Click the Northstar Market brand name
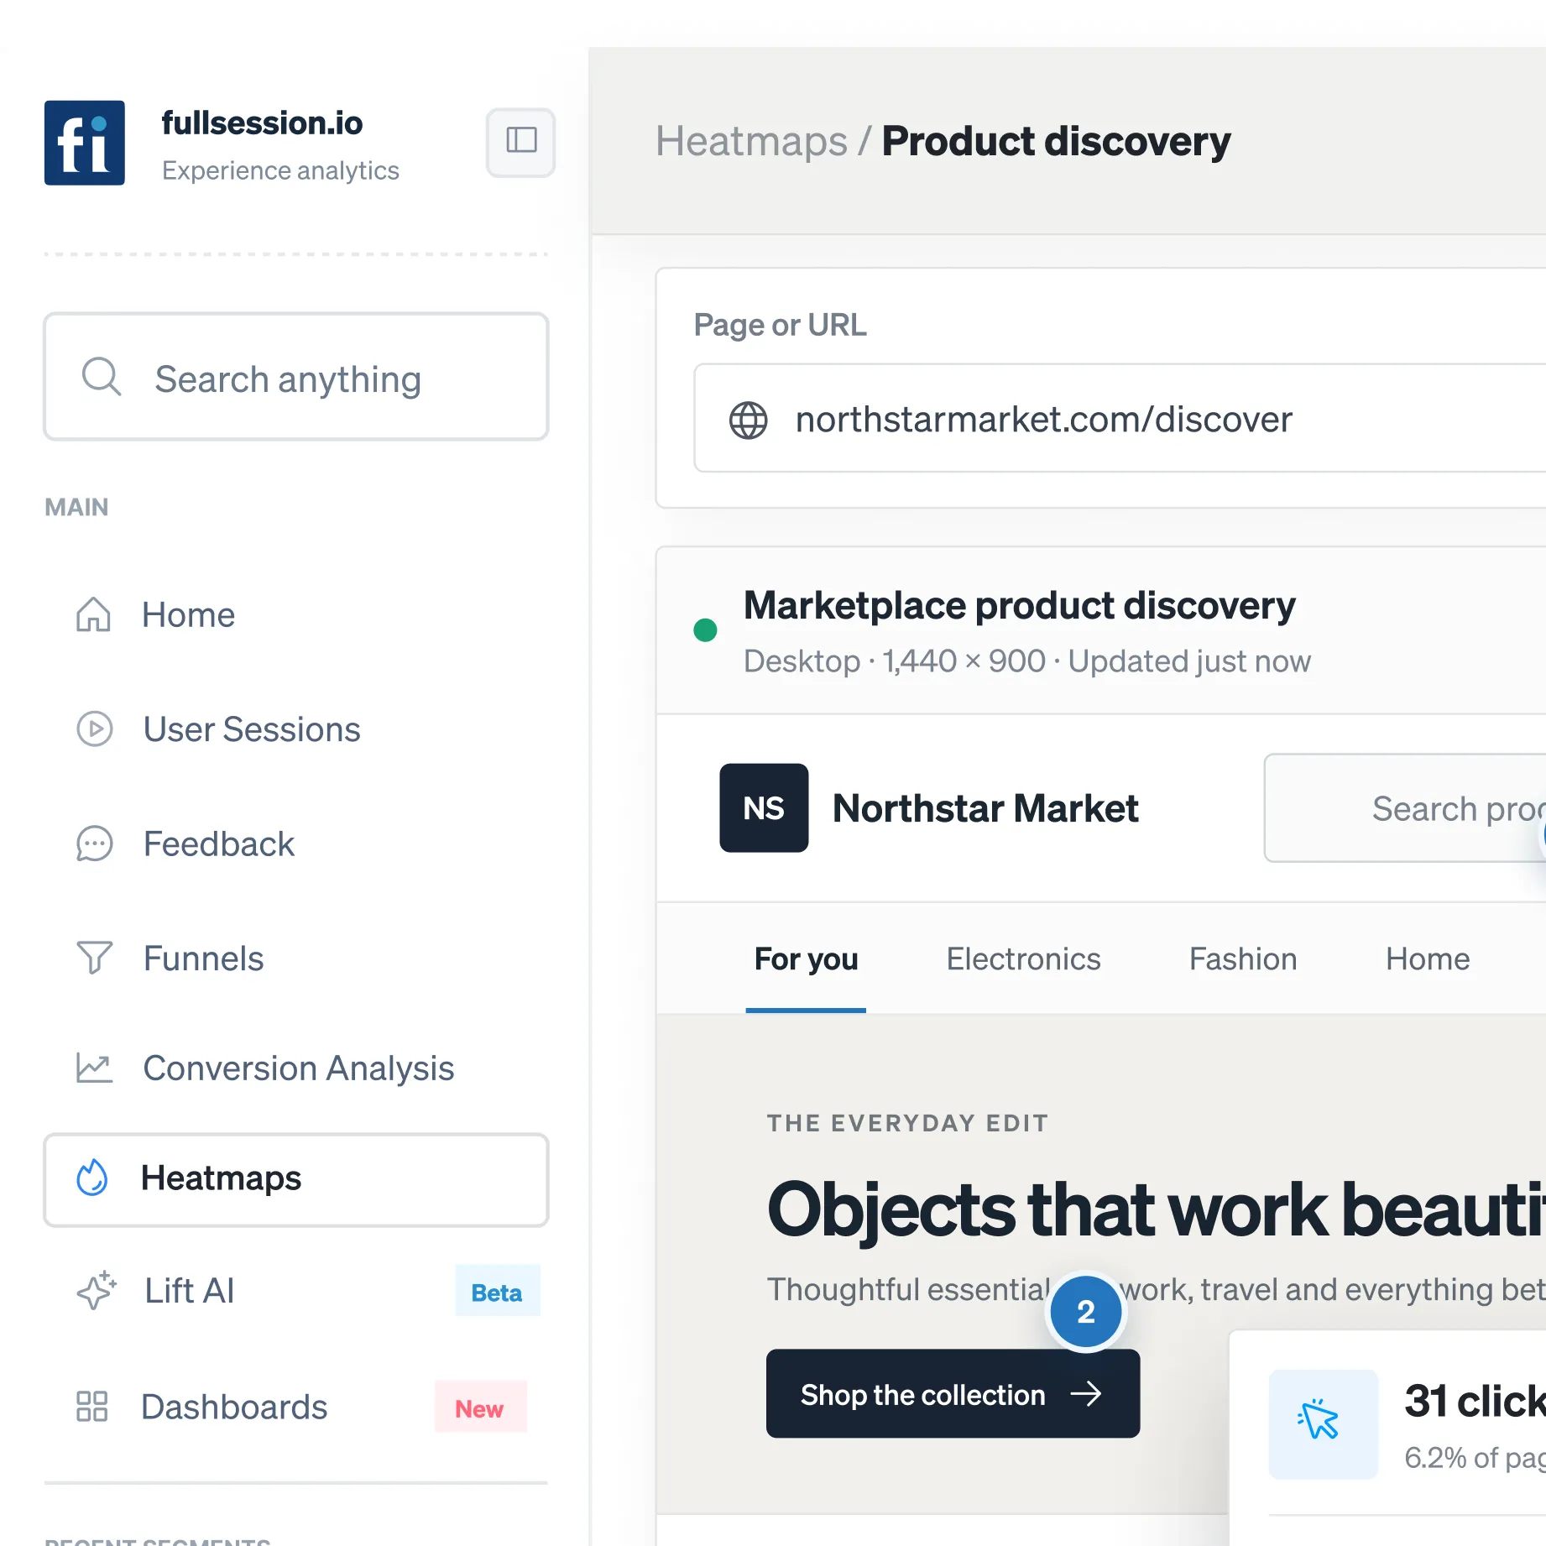Image resolution: width=1546 pixels, height=1546 pixels. 985,807
